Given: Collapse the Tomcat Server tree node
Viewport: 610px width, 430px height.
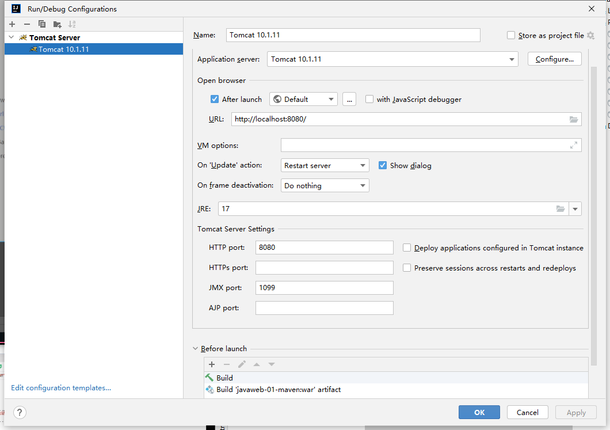Looking at the screenshot, I should [12, 37].
